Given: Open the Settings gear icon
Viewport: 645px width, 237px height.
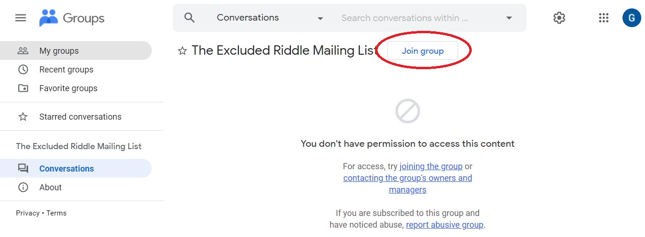Looking at the screenshot, I should [559, 18].
